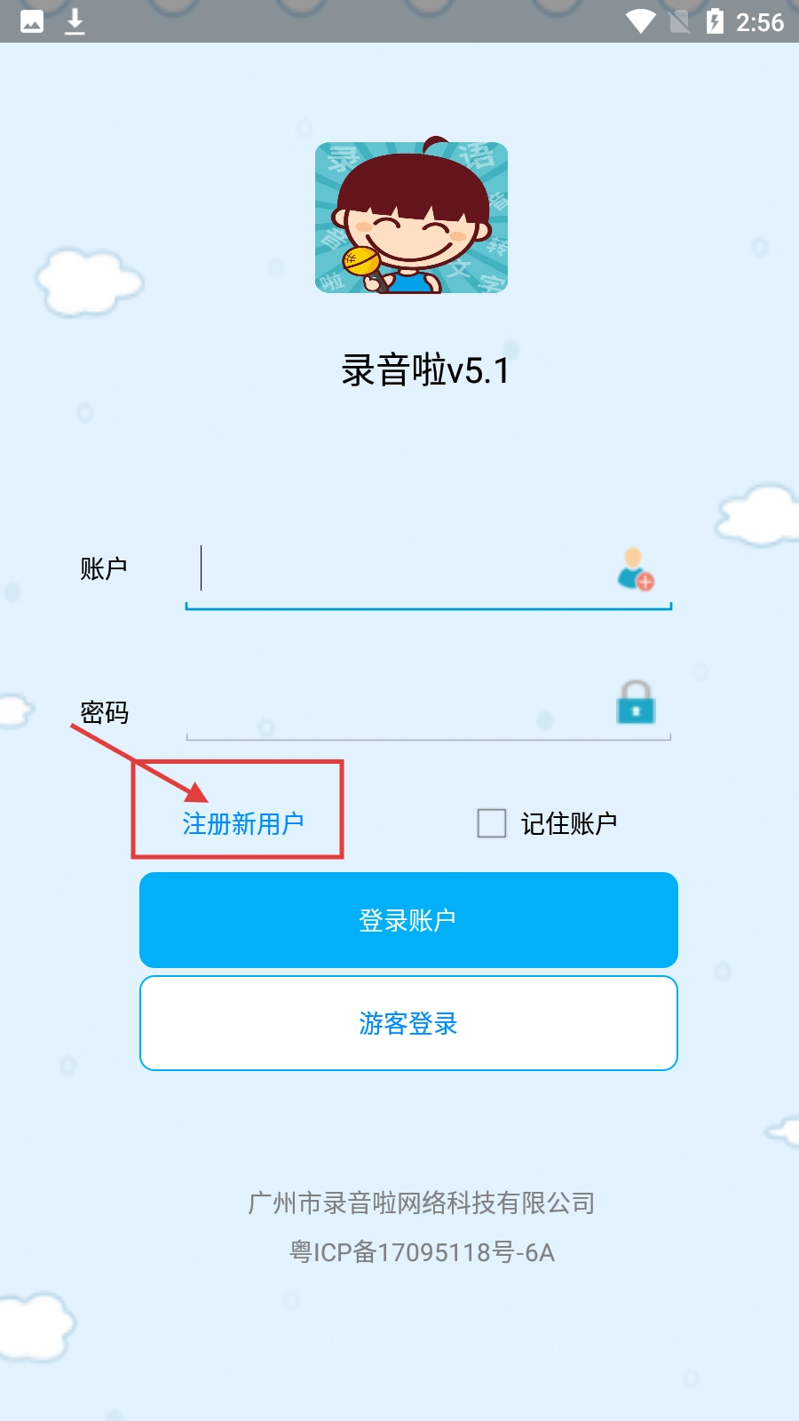Open the download notification icon
Viewport: 799px width, 1421px height.
tap(75, 21)
